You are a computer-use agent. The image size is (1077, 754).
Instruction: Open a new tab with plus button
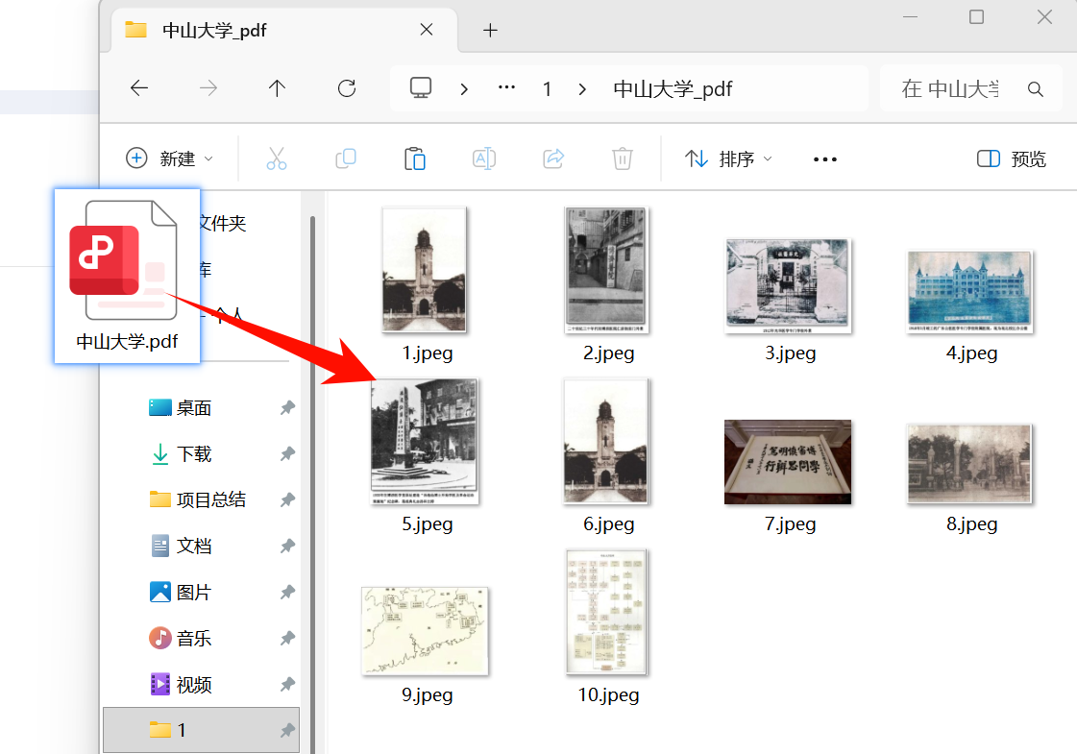(490, 30)
